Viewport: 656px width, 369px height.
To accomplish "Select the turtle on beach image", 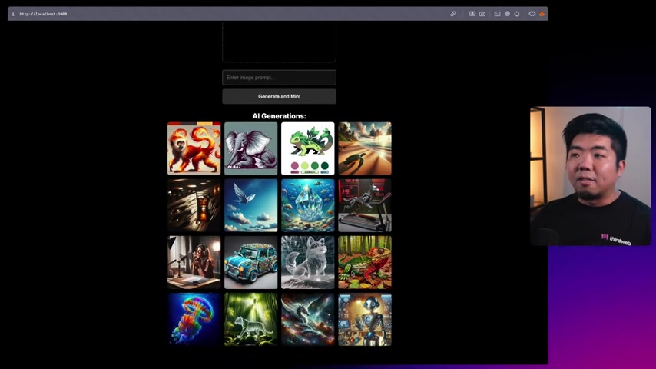I will click(x=365, y=148).
